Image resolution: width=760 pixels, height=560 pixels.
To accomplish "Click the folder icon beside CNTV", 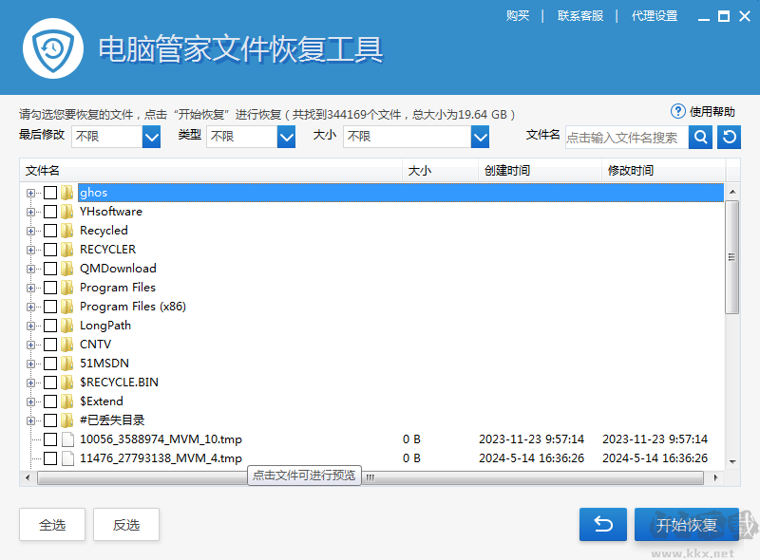I will pyautogui.click(x=65, y=344).
